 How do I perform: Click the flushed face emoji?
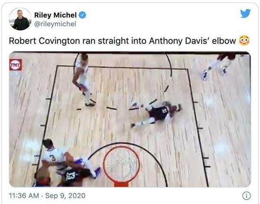click(244, 41)
